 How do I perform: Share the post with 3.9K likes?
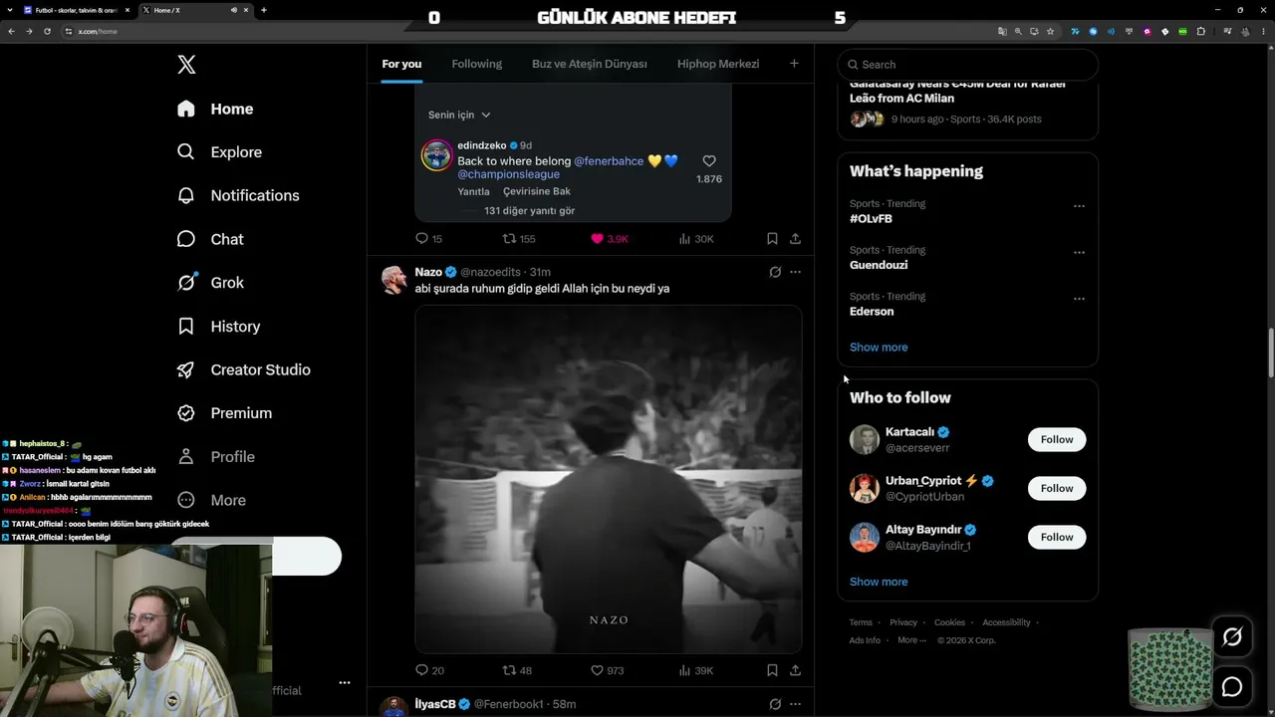(x=795, y=239)
